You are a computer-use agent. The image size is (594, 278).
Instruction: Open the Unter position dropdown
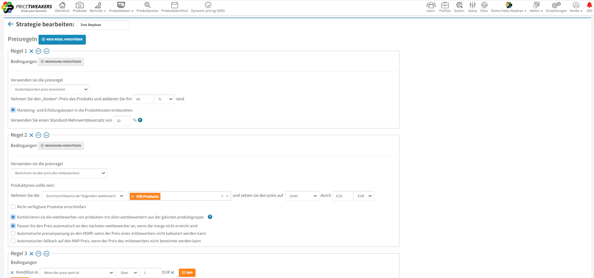tap(302, 196)
